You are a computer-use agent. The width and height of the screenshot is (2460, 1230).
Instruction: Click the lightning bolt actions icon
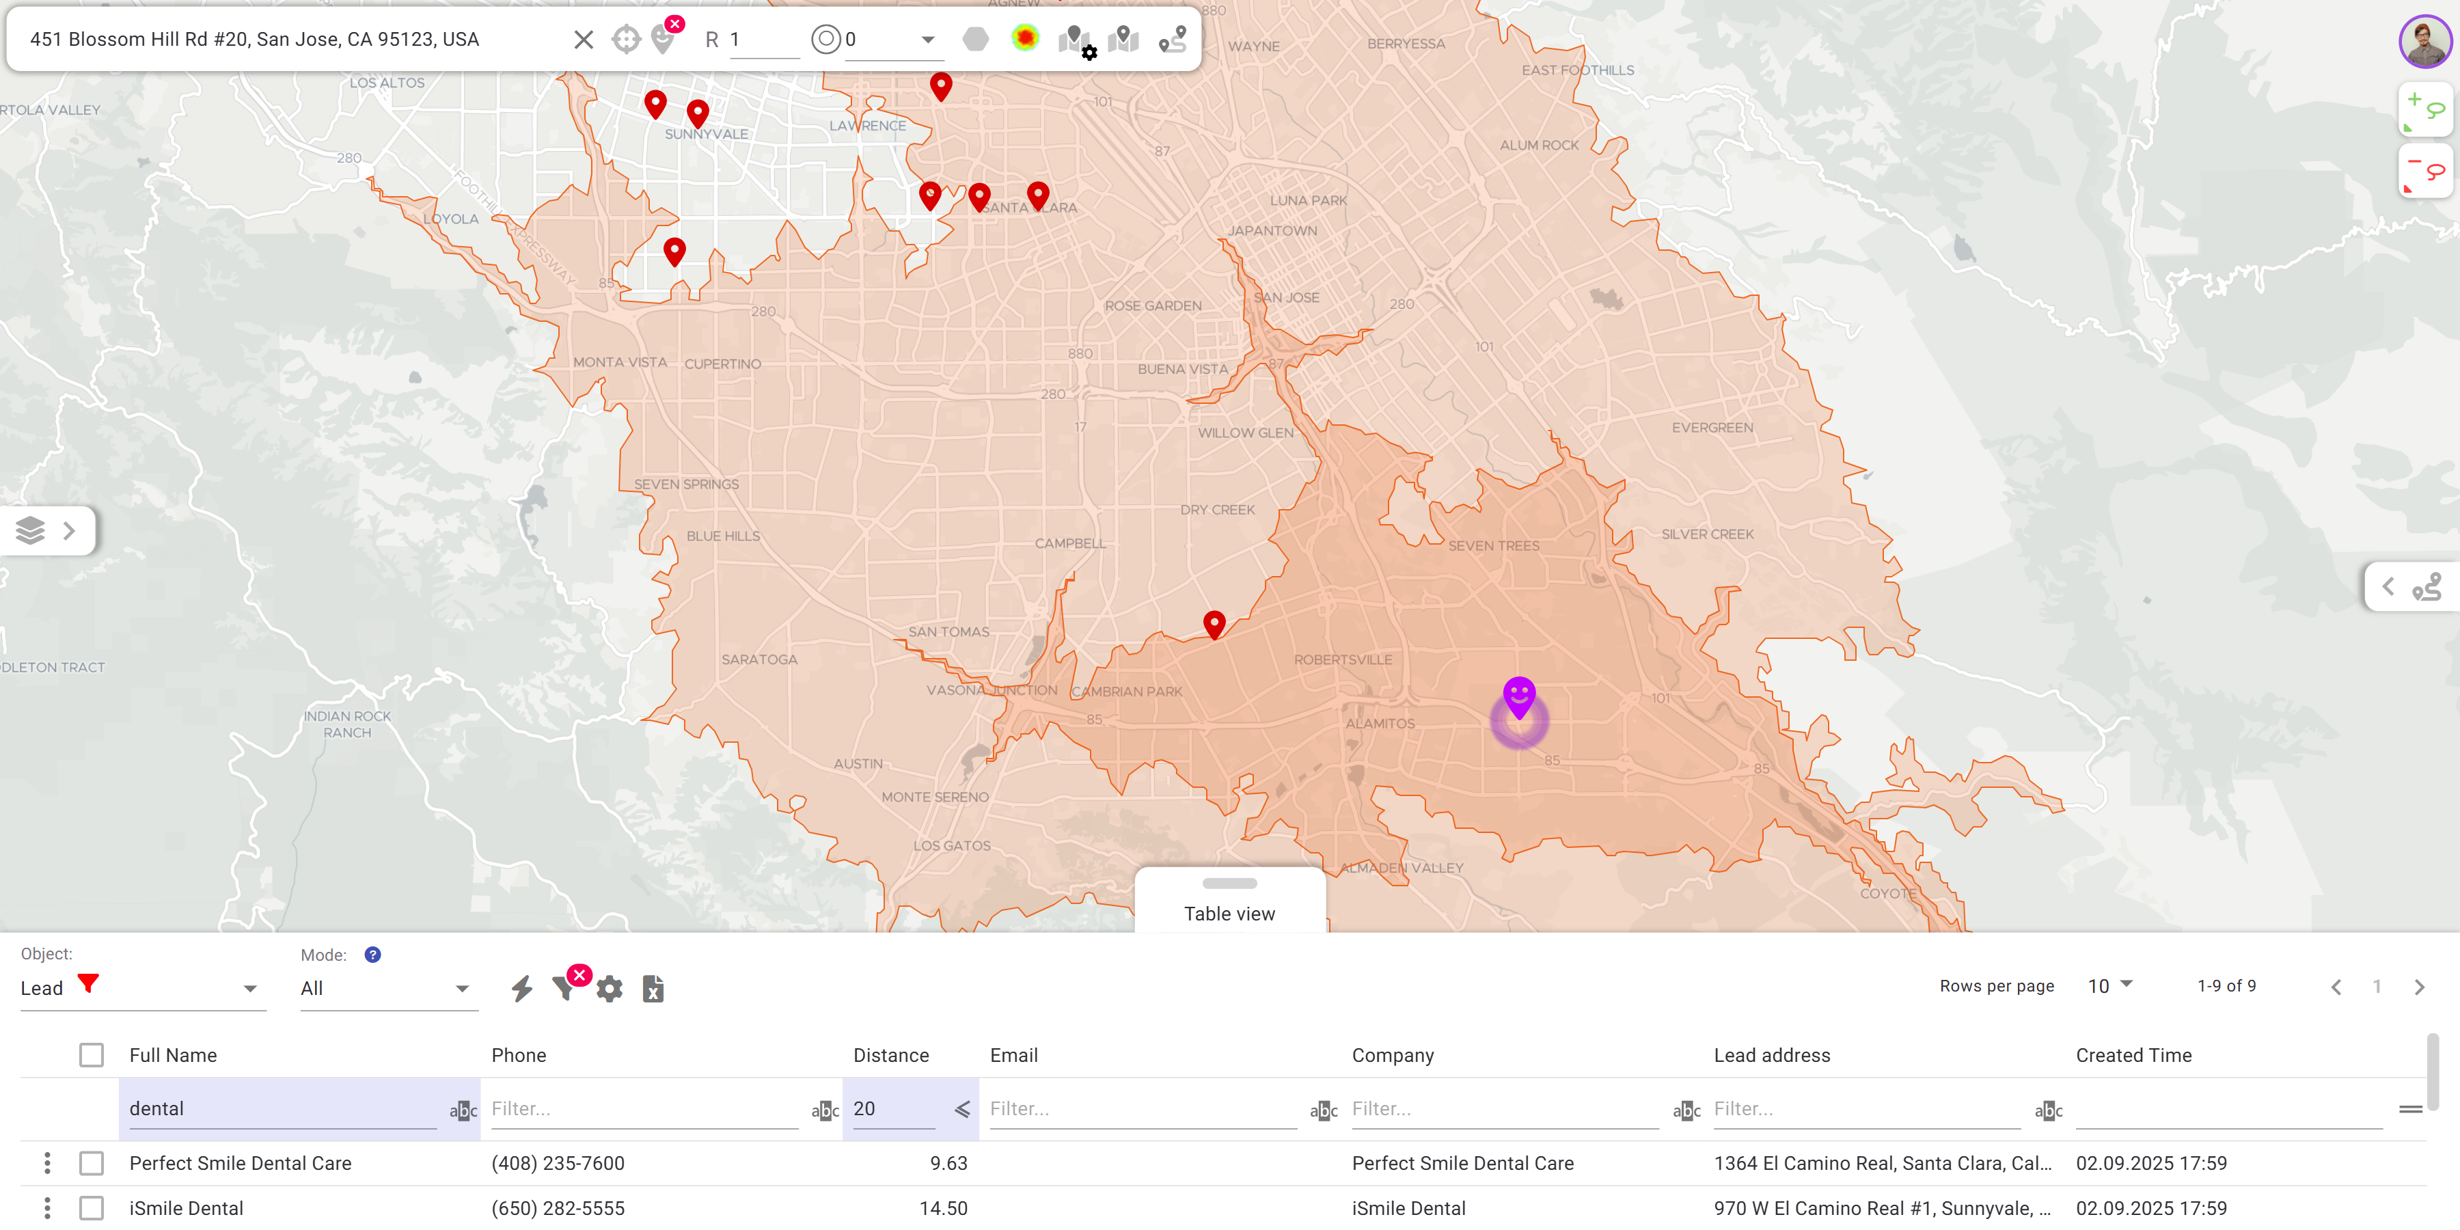pyautogui.click(x=521, y=988)
